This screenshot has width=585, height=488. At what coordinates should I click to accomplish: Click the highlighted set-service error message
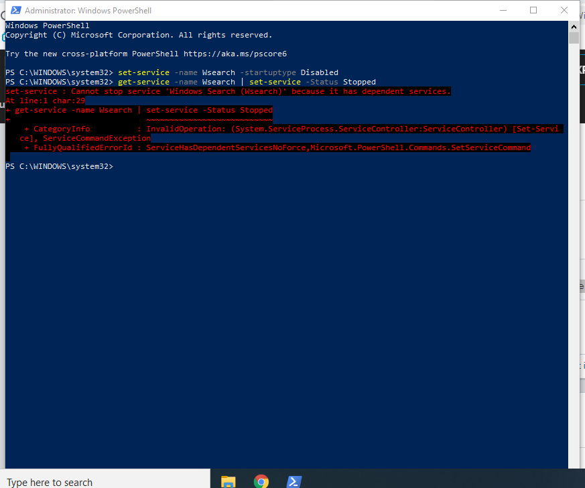pos(228,90)
